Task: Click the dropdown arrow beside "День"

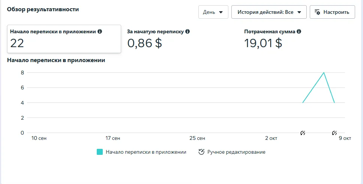Action: [221, 12]
